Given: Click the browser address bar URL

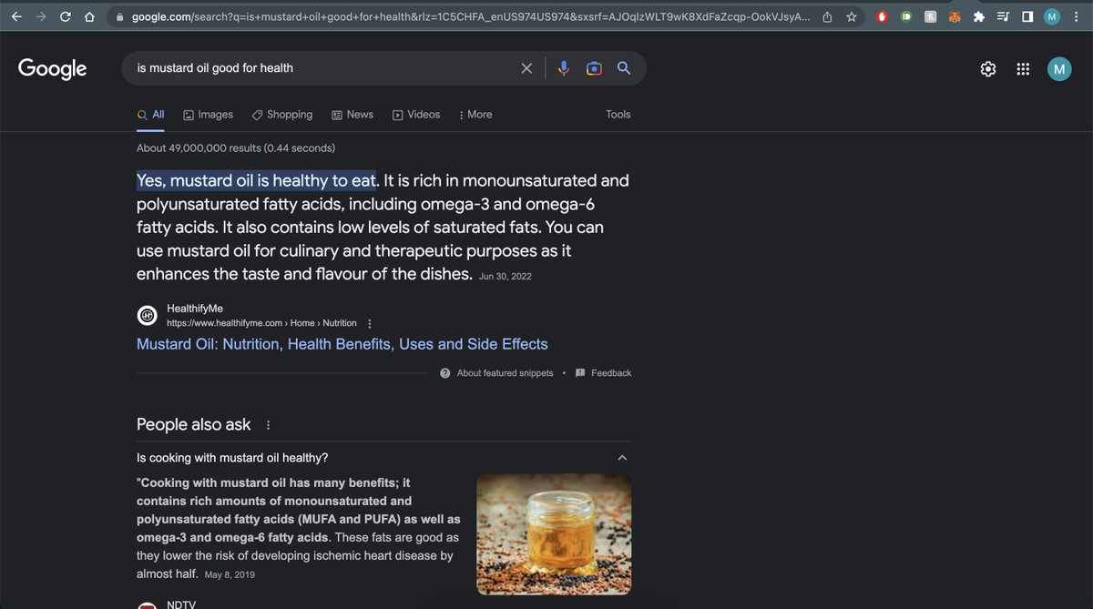Looking at the screenshot, I should point(469,17).
